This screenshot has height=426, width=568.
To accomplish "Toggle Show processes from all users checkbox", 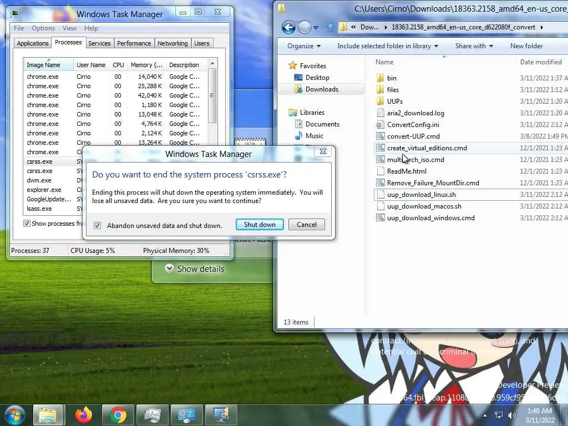I will click(x=27, y=223).
